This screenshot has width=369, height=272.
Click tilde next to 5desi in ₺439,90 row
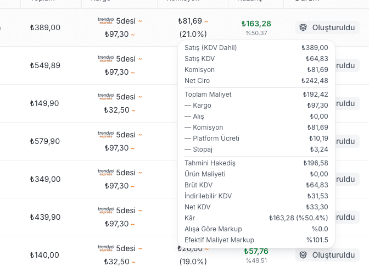tap(140, 211)
